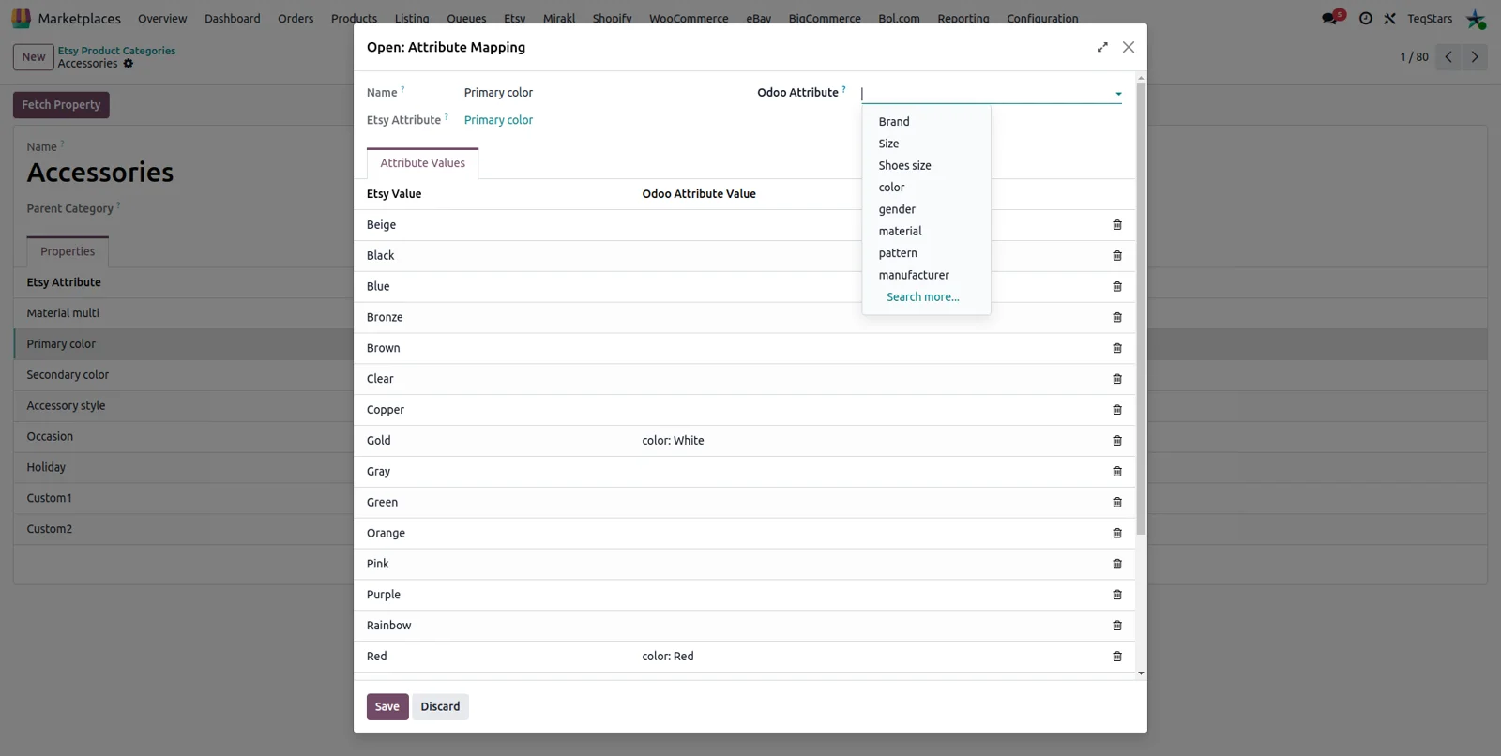This screenshot has width=1501, height=756.
Task: Delete the Blue value row
Action: point(1116,286)
